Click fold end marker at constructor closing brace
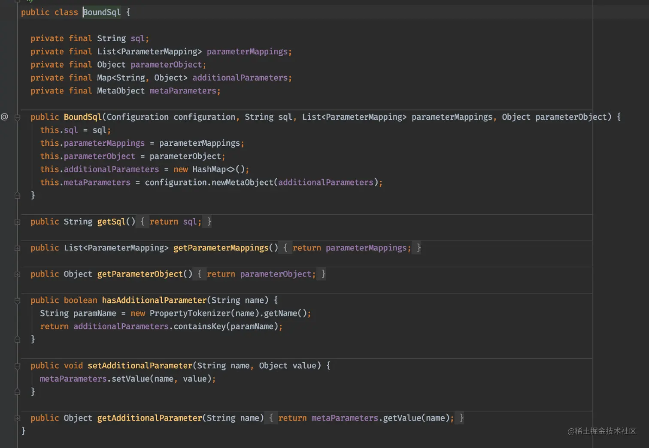 [18, 195]
